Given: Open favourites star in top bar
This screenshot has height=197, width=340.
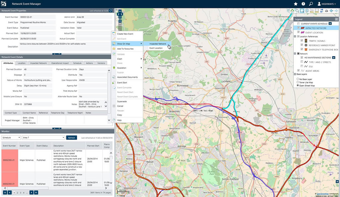Looking at the screenshot, I should 296,4.
